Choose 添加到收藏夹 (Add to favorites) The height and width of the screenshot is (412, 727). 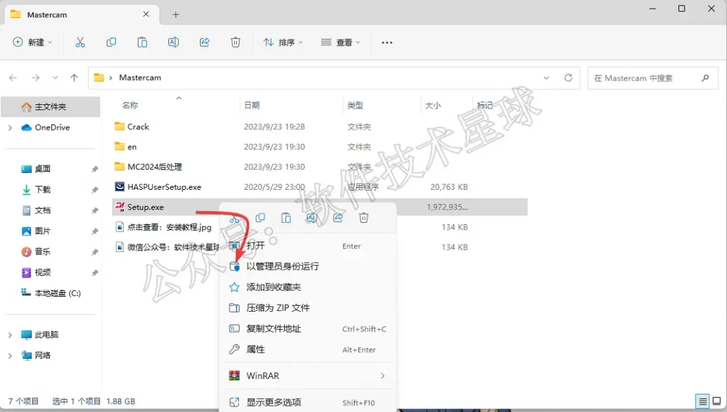click(x=308, y=287)
